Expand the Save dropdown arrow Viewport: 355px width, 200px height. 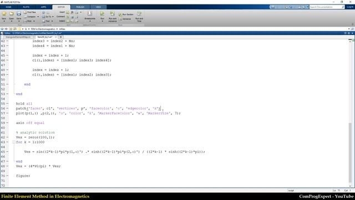19,21
